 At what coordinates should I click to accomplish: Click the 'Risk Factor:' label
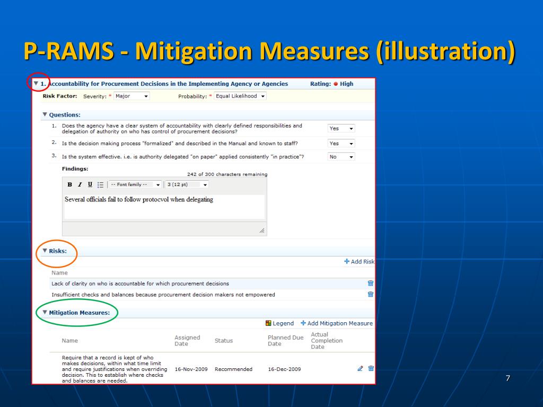point(60,96)
